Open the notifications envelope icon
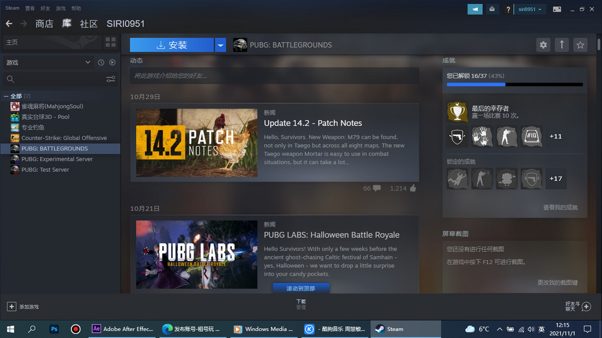The width and height of the screenshot is (602, 338). click(x=492, y=9)
